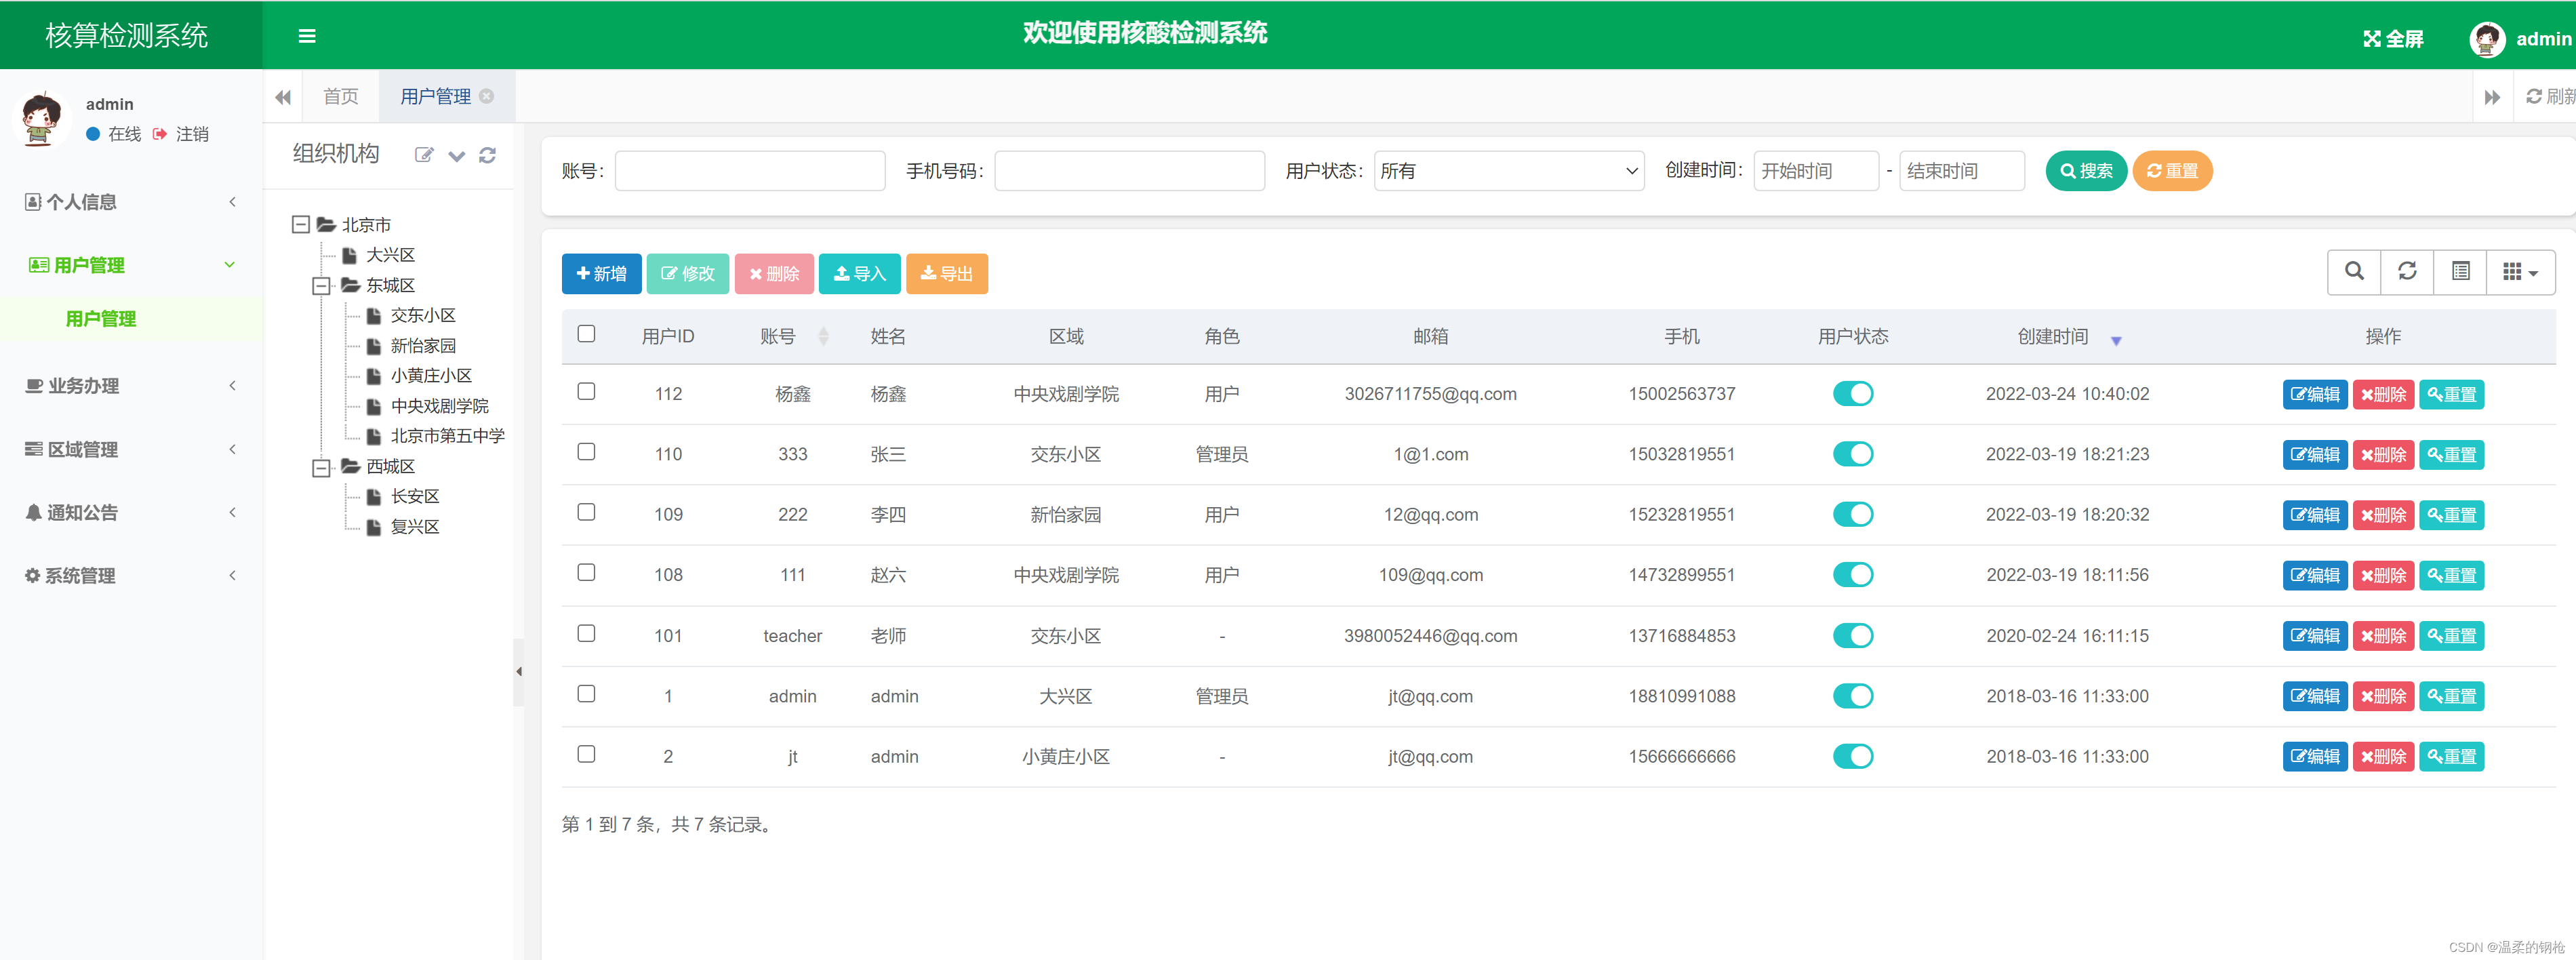Screen dimensions: 2576x960
Task: Click the table search magnifier icon
Action: (x=2354, y=271)
